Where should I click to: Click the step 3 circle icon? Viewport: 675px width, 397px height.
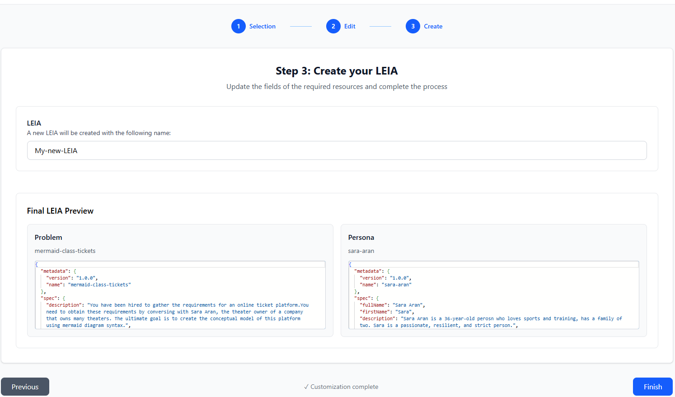click(412, 26)
